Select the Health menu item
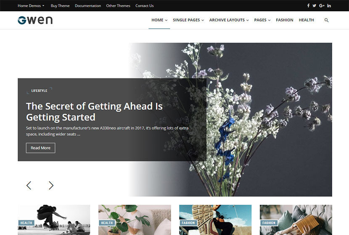This screenshot has width=349, height=235. click(306, 20)
